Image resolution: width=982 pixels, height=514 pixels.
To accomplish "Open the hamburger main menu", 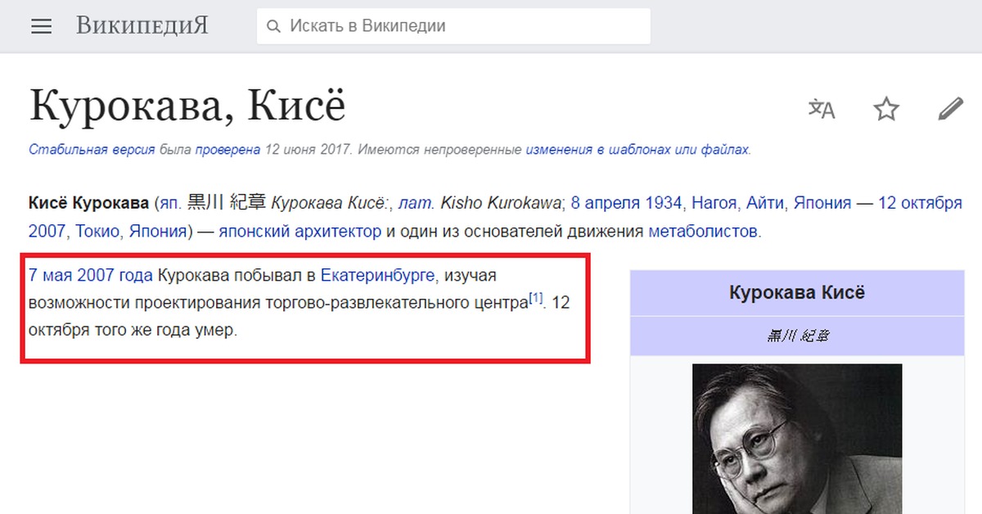I will [41, 26].
